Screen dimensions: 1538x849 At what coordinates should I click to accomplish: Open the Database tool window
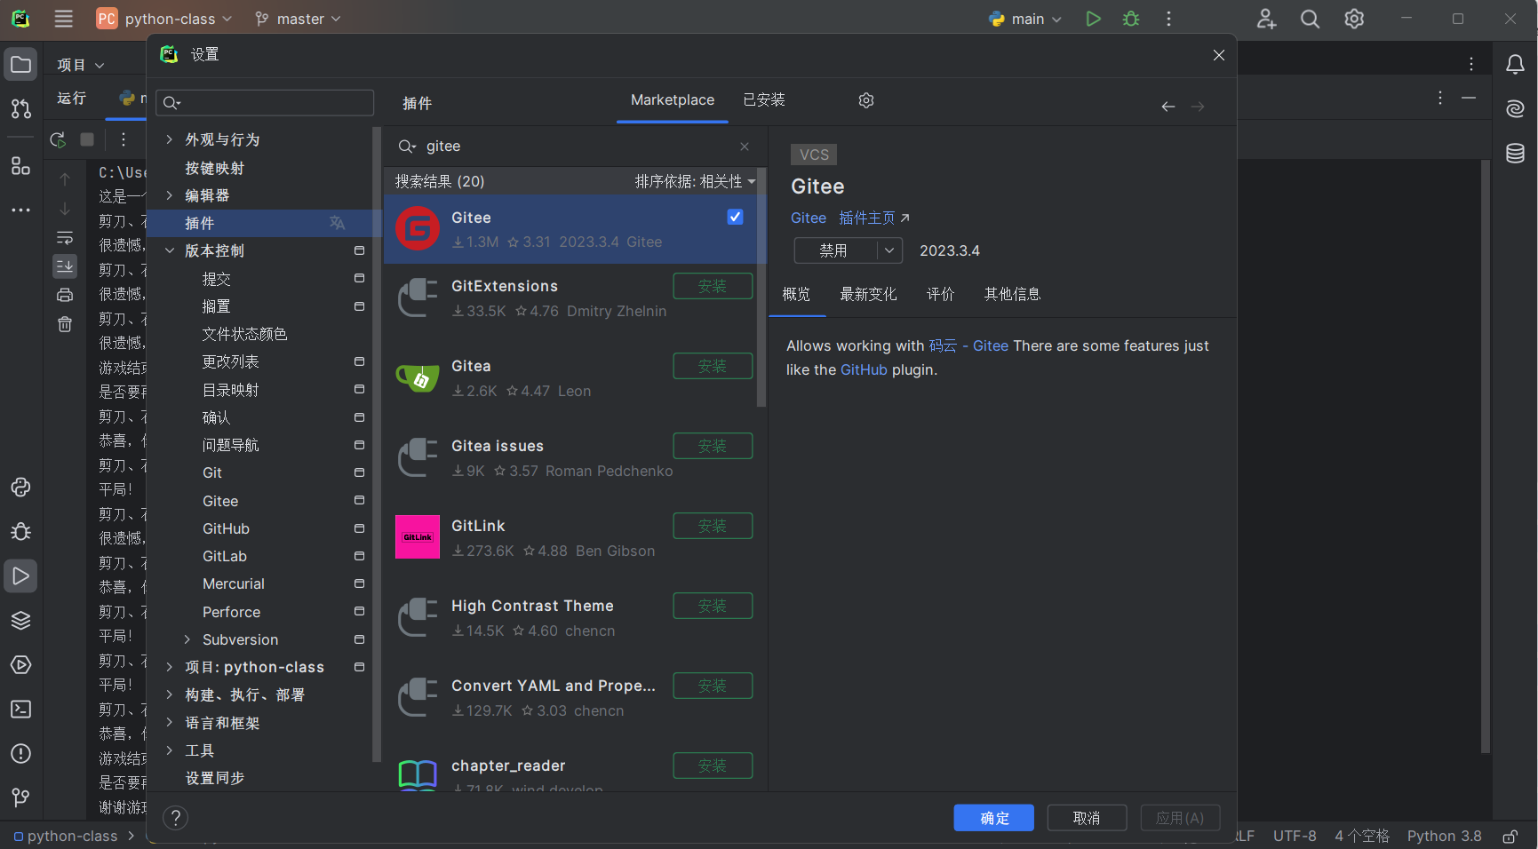(1515, 153)
